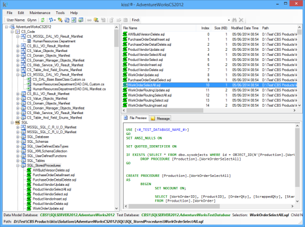Click the blue sparkle generate icon in toolbar

coord(51,20)
